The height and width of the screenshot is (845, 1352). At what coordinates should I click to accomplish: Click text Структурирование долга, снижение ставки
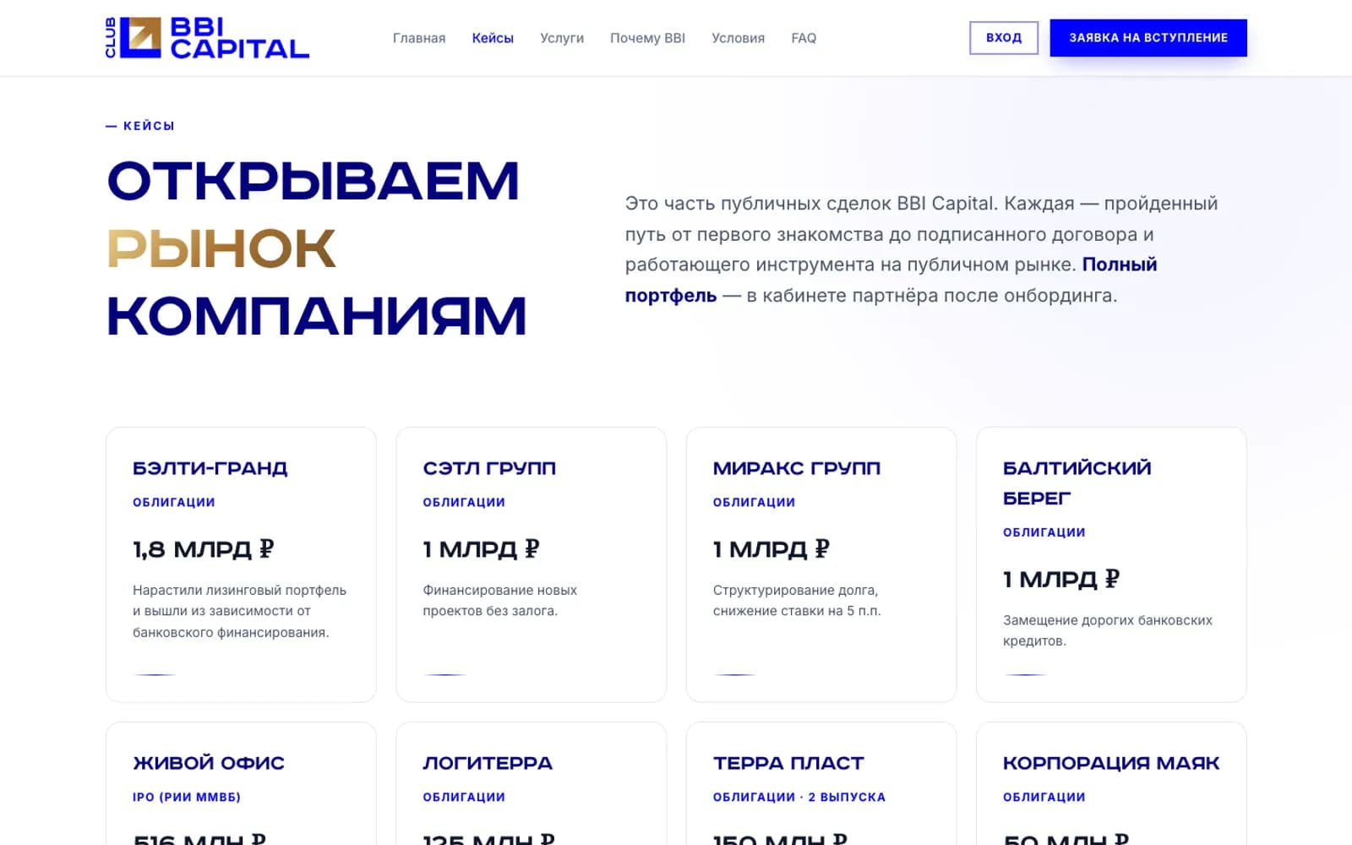pyautogui.click(x=797, y=601)
